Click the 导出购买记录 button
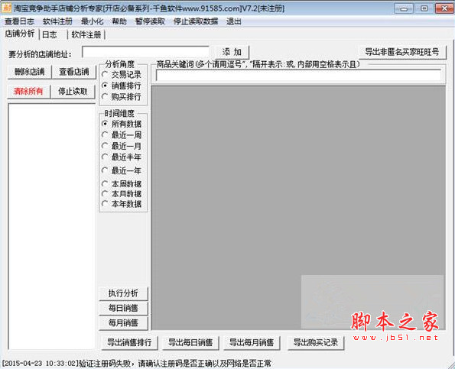Viewport: 455px width, 369px height. pyautogui.click(x=316, y=342)
